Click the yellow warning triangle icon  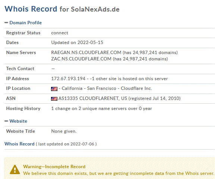(x=15, y=170)
